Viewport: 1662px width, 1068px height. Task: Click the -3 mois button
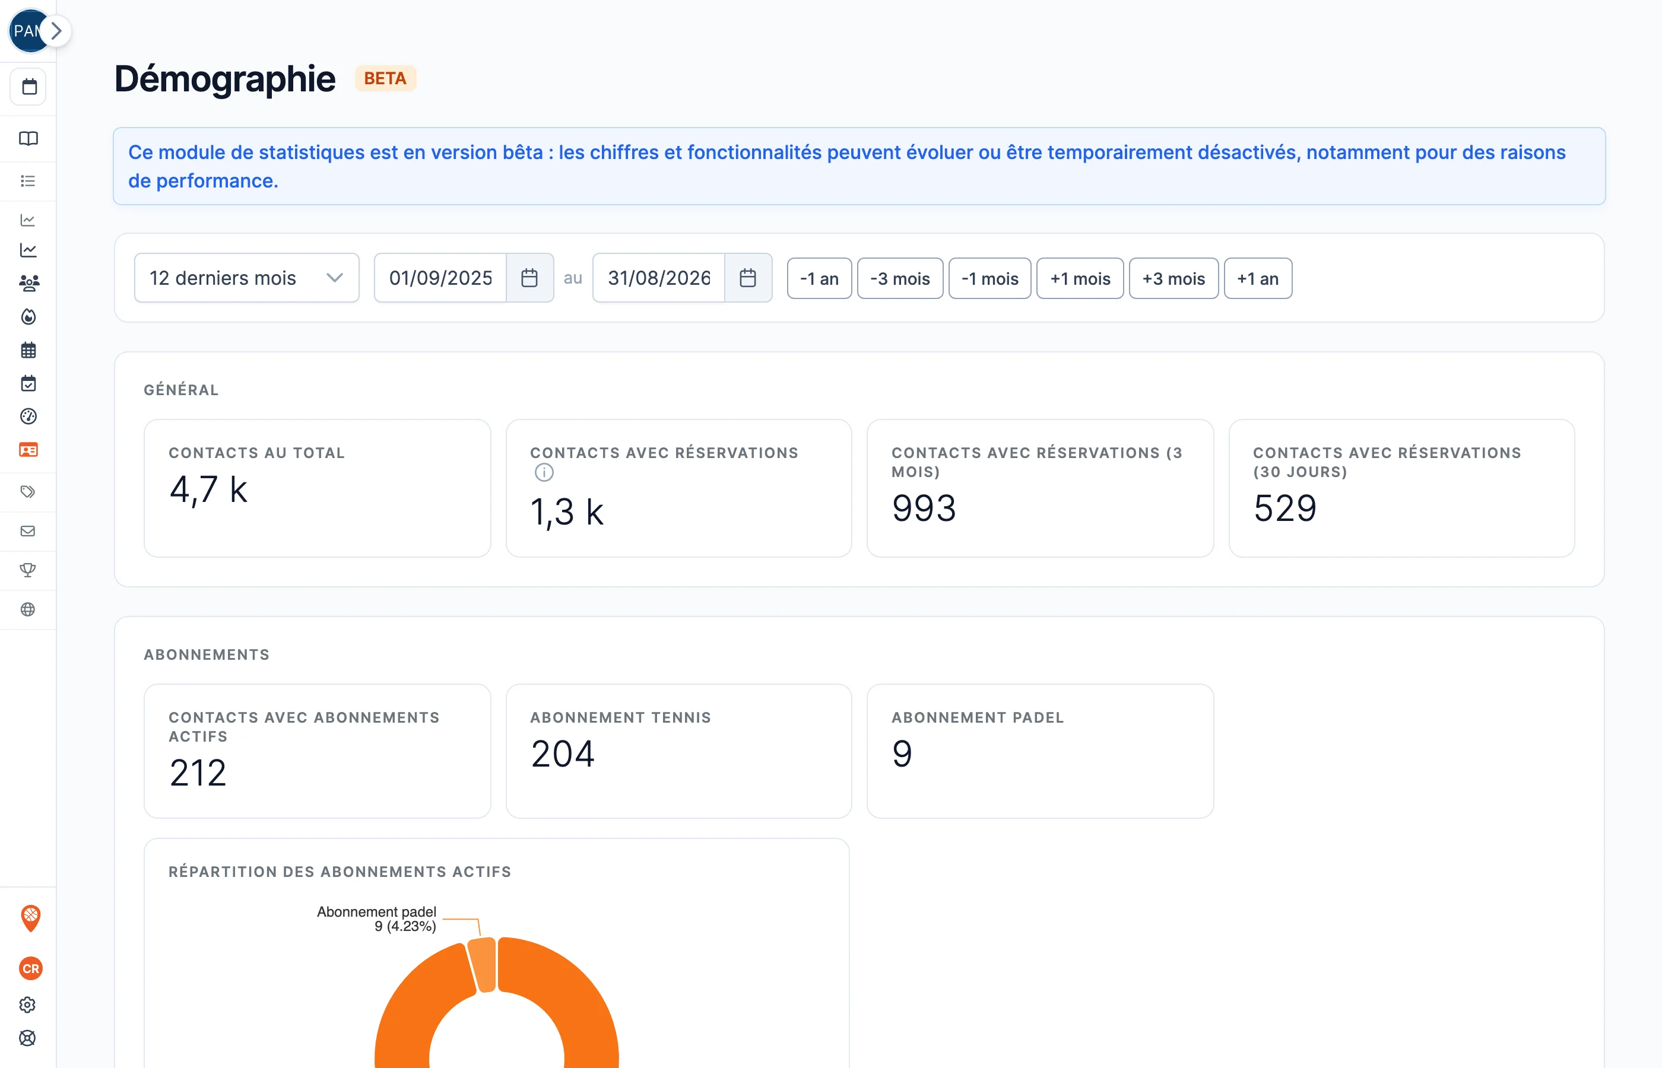tap(900, 279)
